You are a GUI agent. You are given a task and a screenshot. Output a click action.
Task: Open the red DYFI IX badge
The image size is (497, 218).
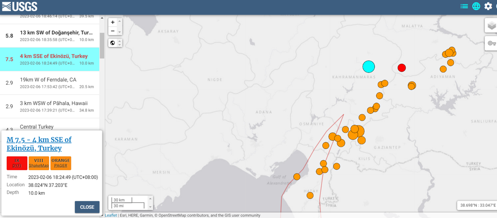pyautogui.click(x=17, y=163)
